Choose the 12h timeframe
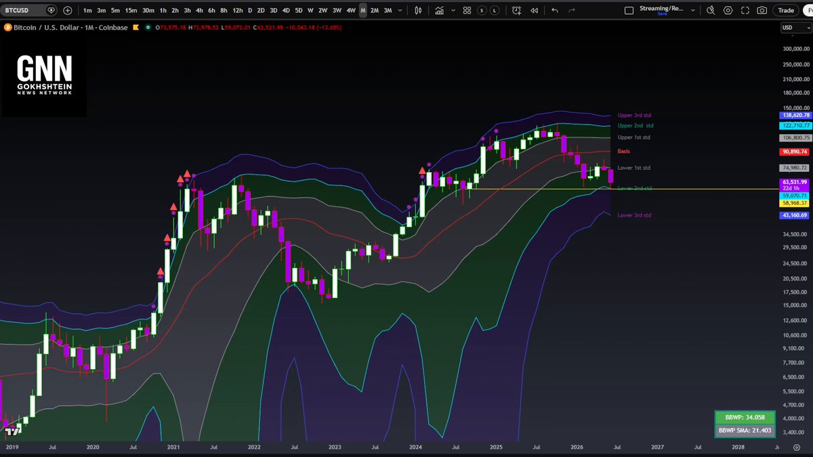The height and width of the screenshot is (457, 813). [x=237, y=10]
